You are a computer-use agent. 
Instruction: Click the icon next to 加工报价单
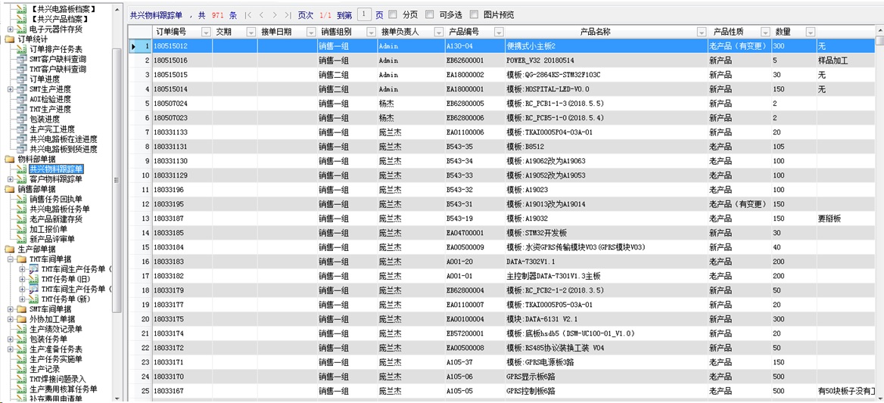tap(22, 229)
